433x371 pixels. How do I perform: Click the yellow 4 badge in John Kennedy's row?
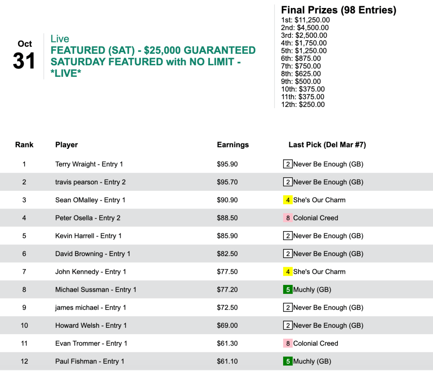point(288,272)
